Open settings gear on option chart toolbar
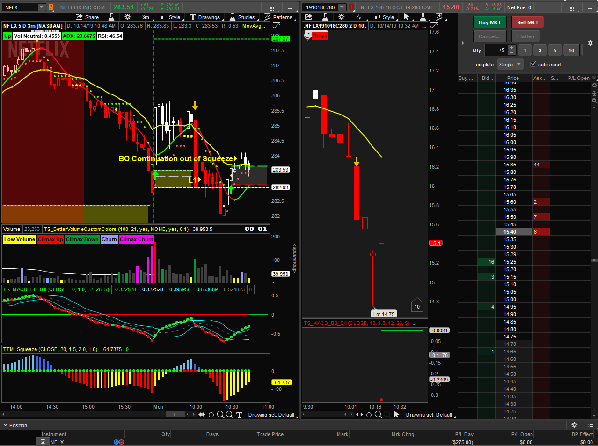 pyautogui.click(x=341, y=17)
